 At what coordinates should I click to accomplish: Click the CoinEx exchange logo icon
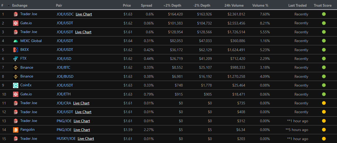(16, 85)
